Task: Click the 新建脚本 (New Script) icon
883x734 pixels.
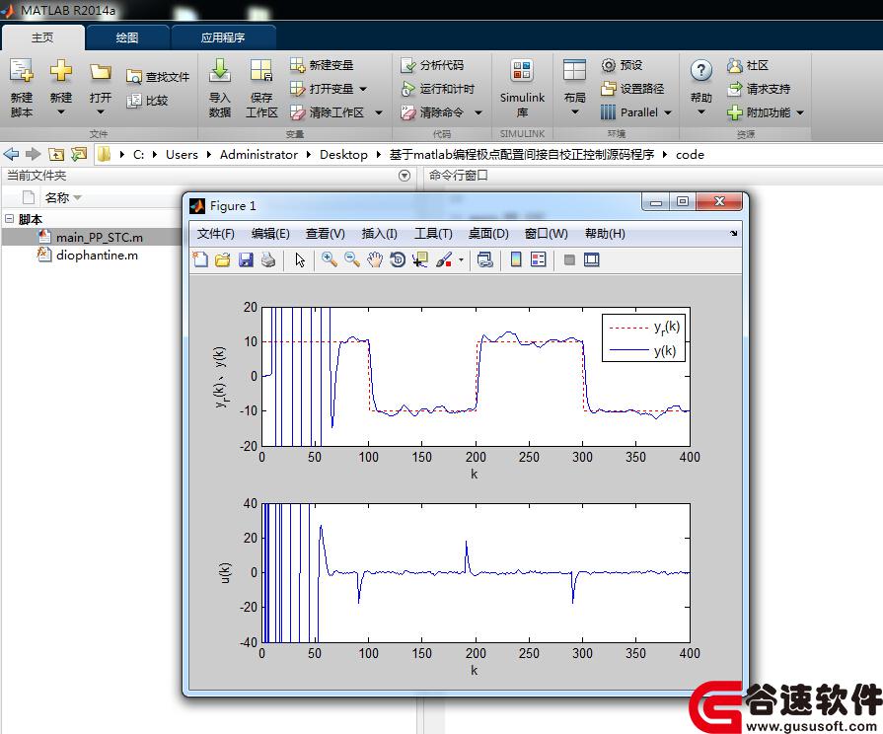Action: pos(22,88)
